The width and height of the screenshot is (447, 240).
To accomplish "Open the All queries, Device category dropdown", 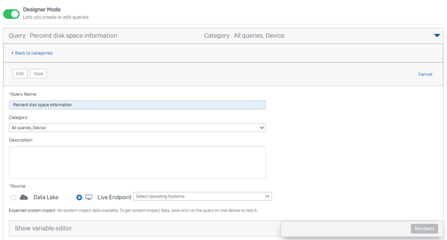I will (138, 128).
